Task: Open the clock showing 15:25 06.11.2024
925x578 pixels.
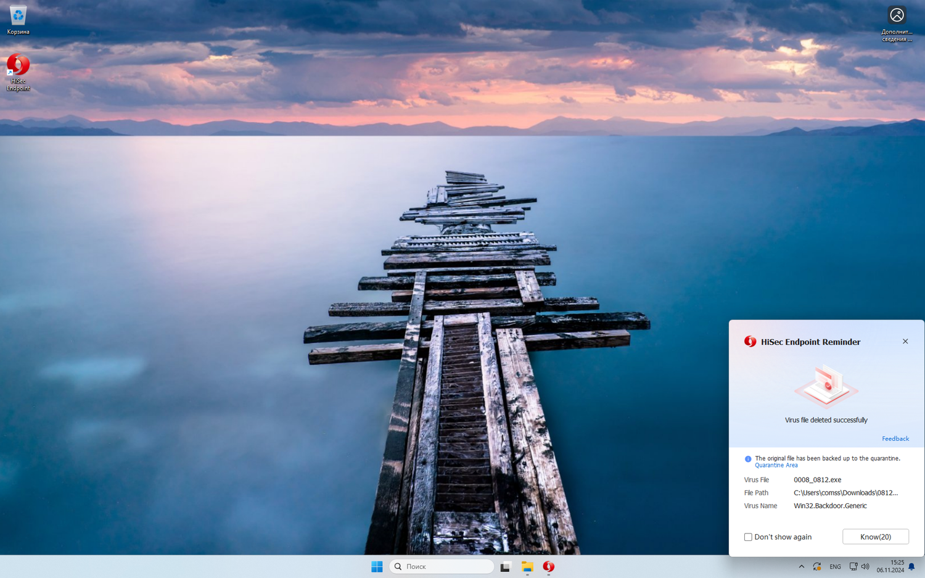Action: (890, 566)
